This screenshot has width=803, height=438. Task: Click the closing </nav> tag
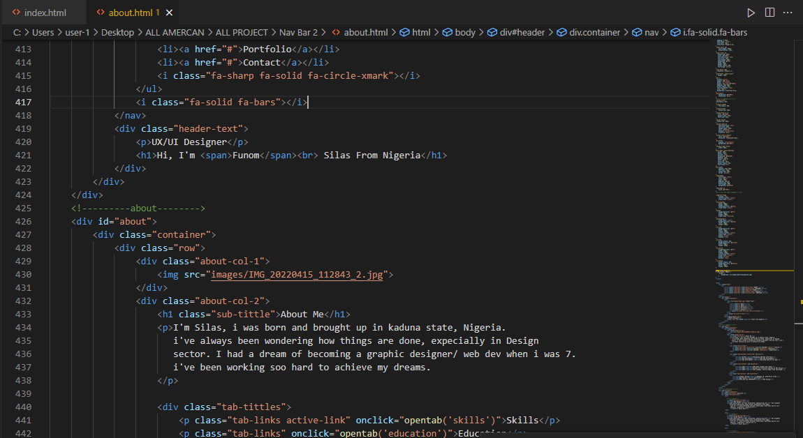pos(131,115)
